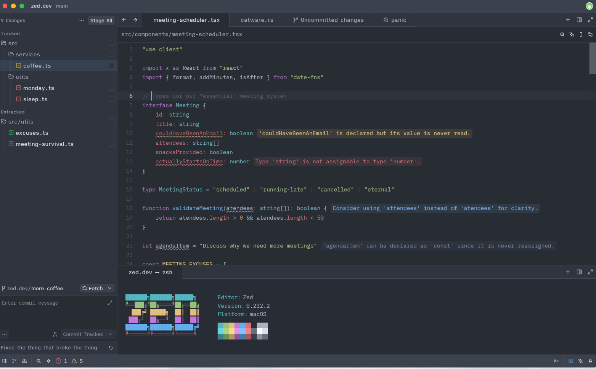Check the meeting-survival.ts staging checkbox
The height and width of the screenshot is (369, 596).
[x=112, y=144]
